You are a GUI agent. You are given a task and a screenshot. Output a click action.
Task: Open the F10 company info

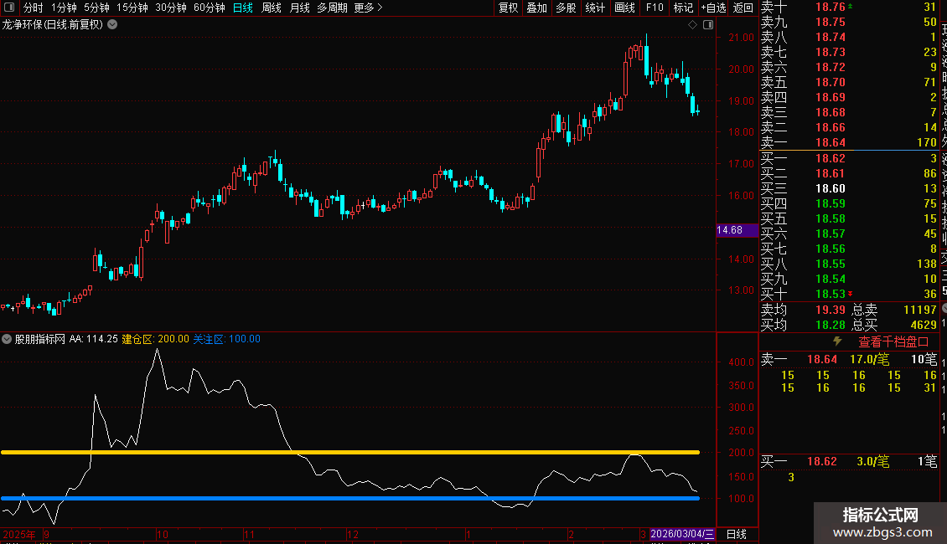point(655,8)
